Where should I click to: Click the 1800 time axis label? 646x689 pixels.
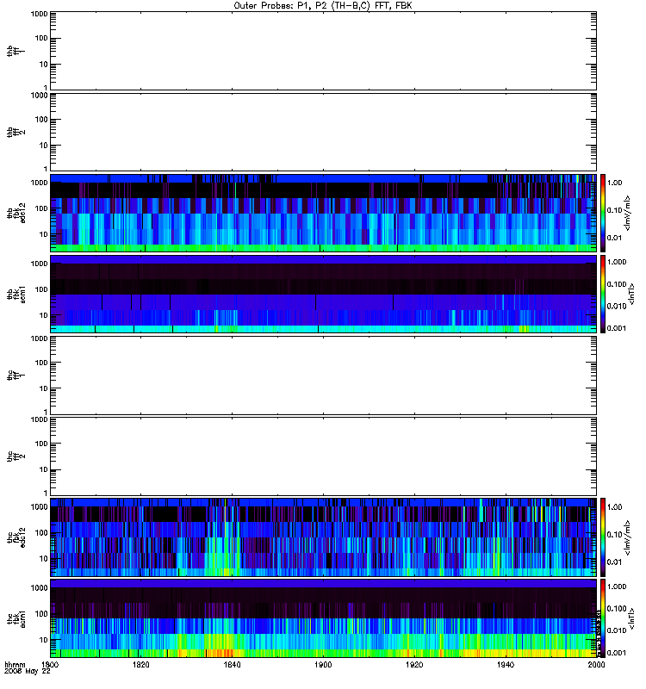coord(50,665)
